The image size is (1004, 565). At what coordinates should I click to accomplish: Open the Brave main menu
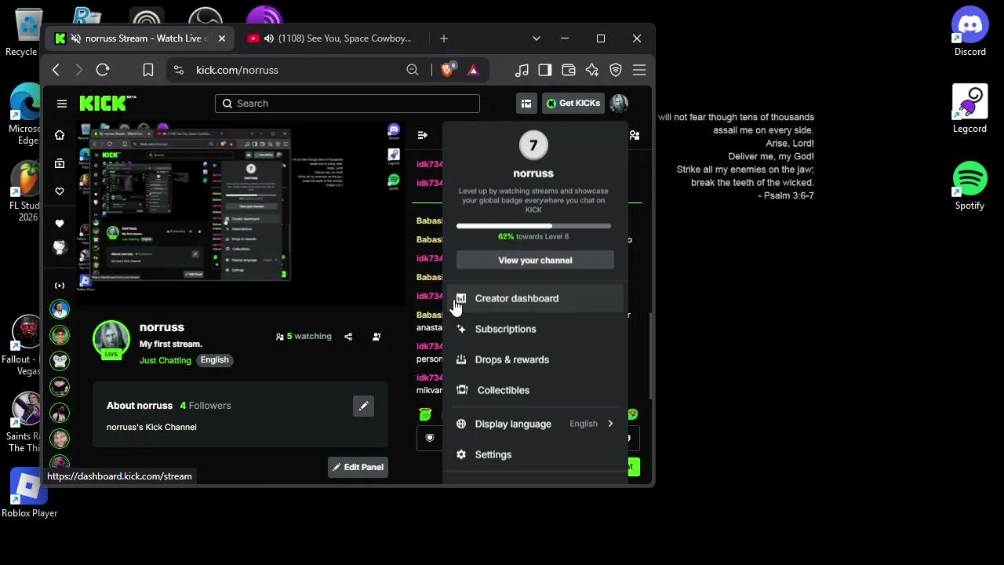click(x=639, y=70)
